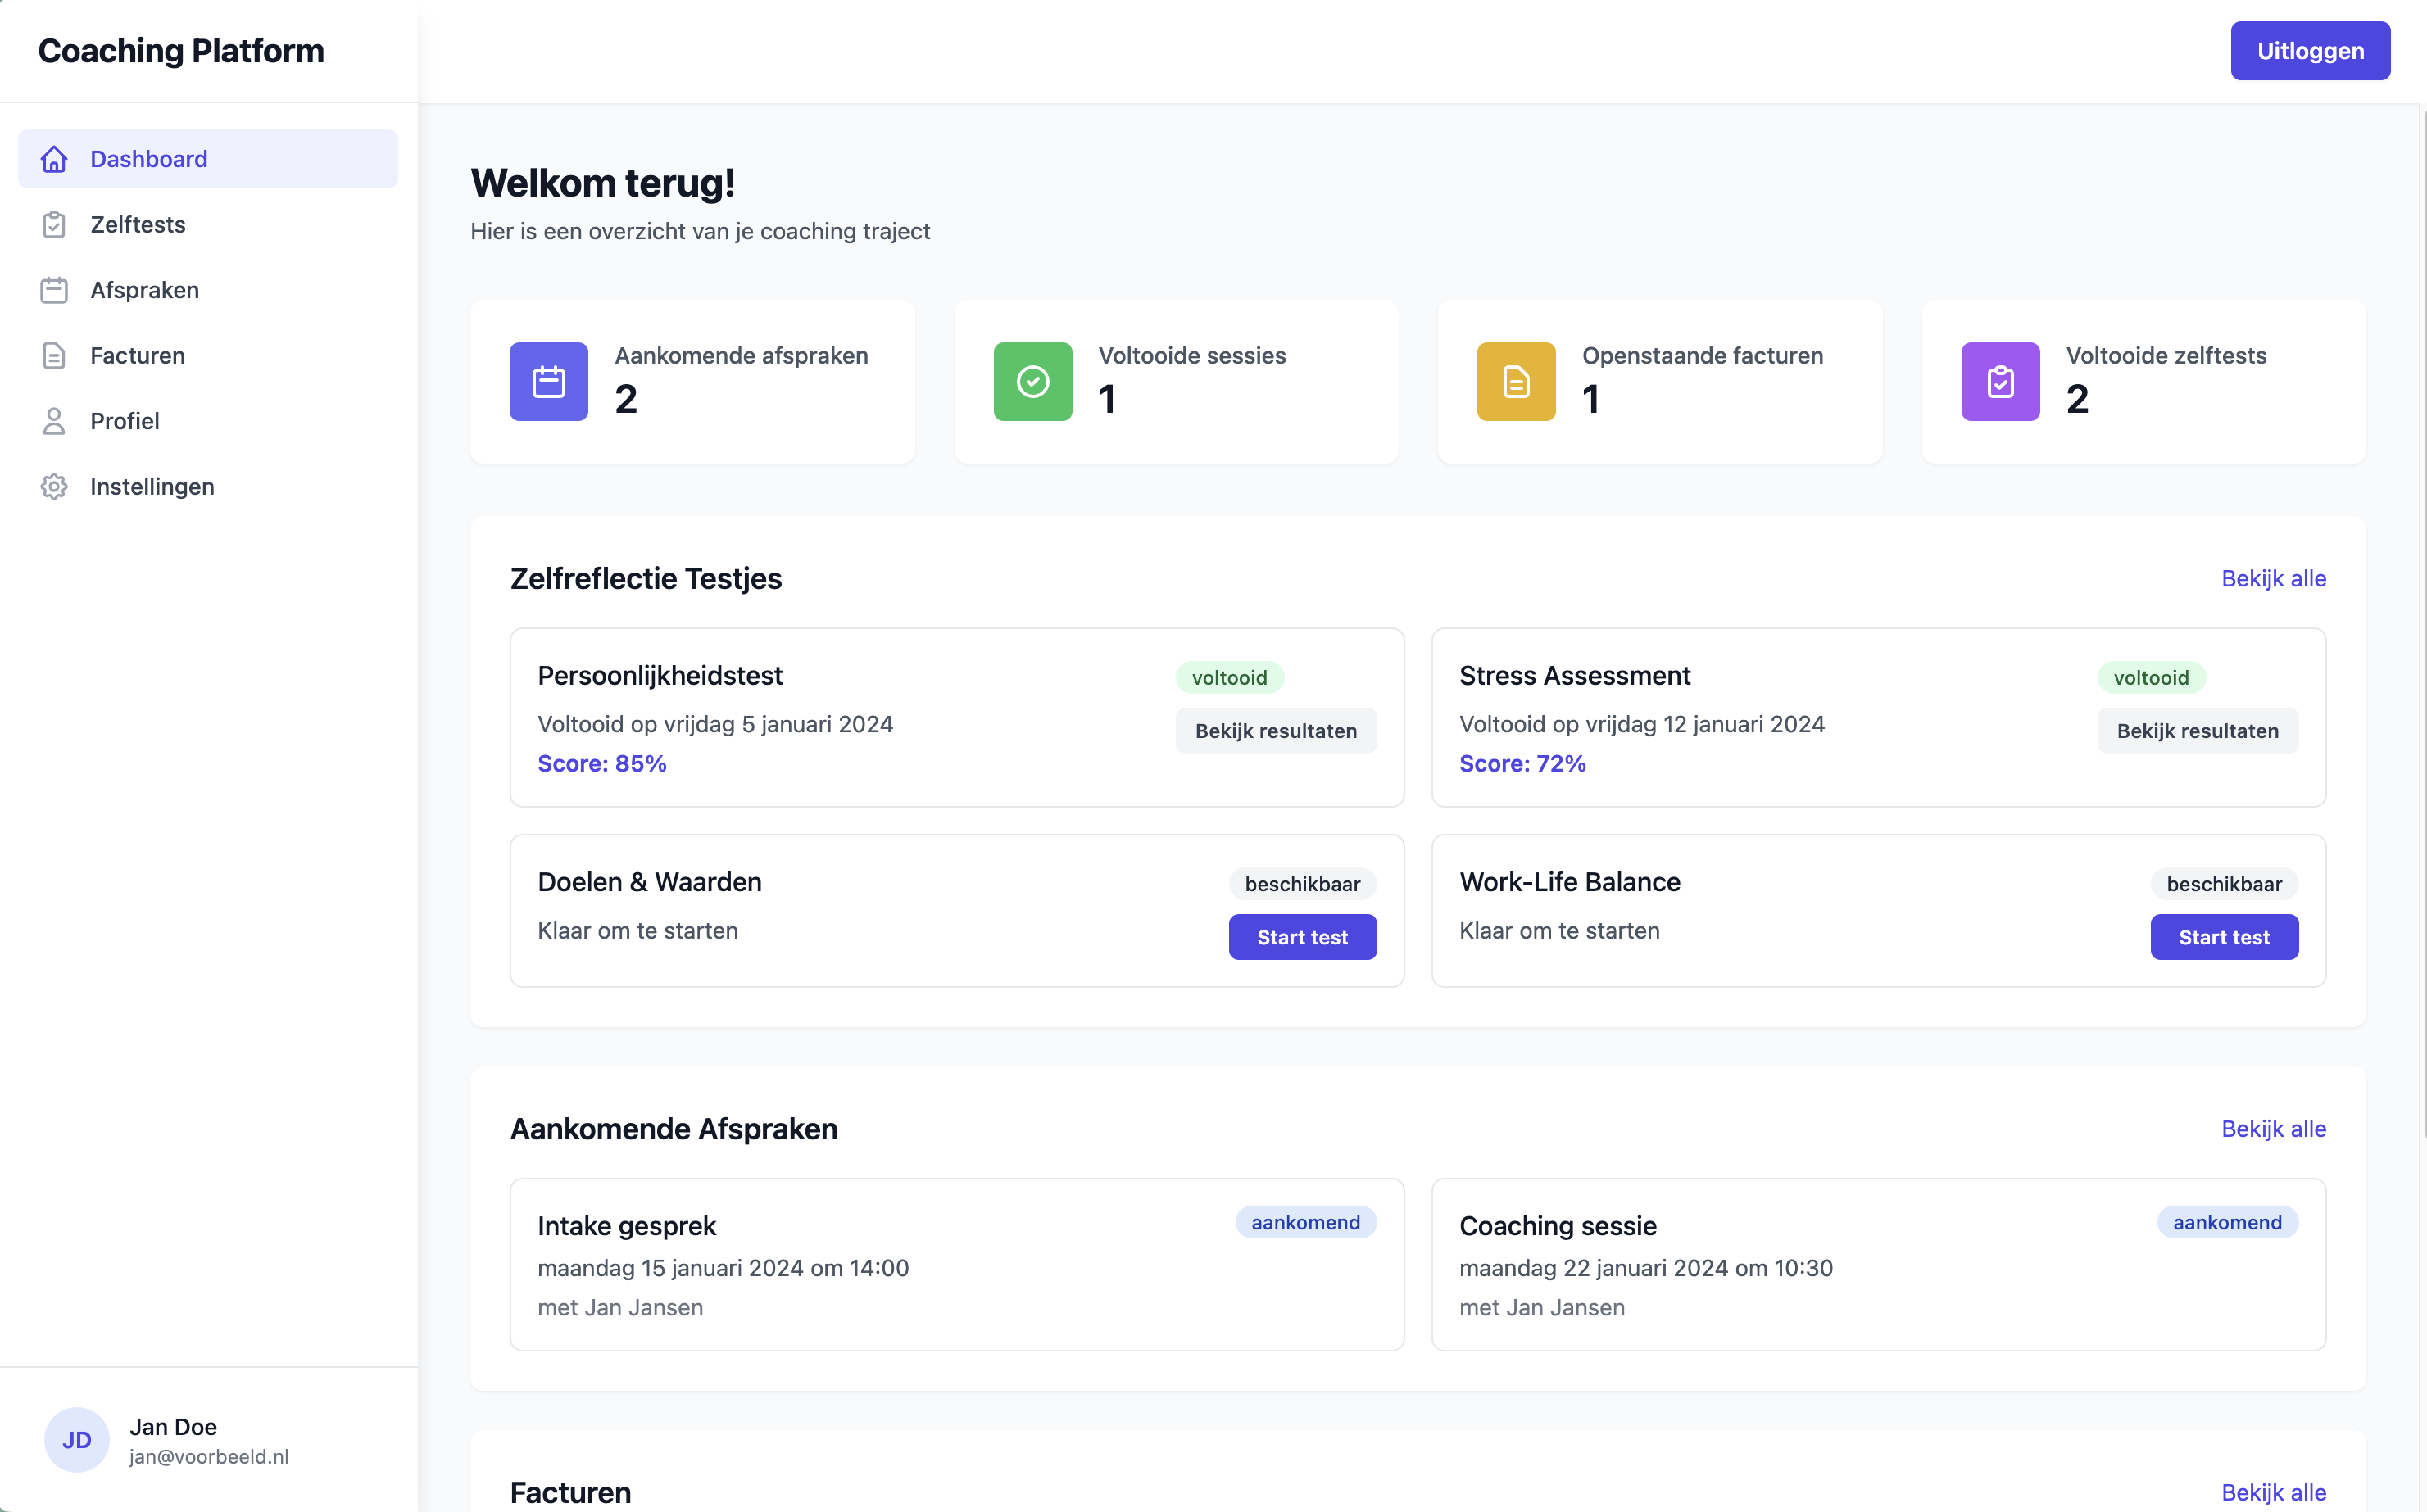This screenshot has width=2427, height=1512.
Task: Start the Doelen & Waarden test
Action: coord(1303,937)
